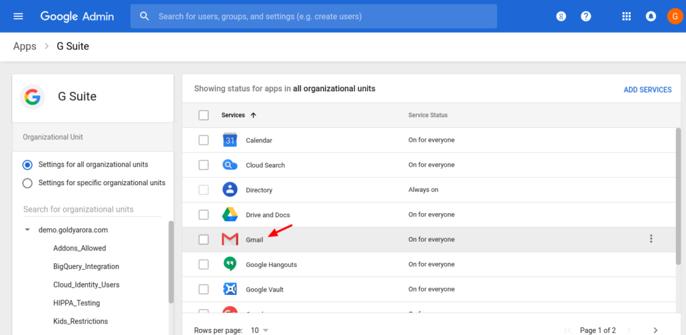Click the Google Vault icon

[x=230, y=289]
